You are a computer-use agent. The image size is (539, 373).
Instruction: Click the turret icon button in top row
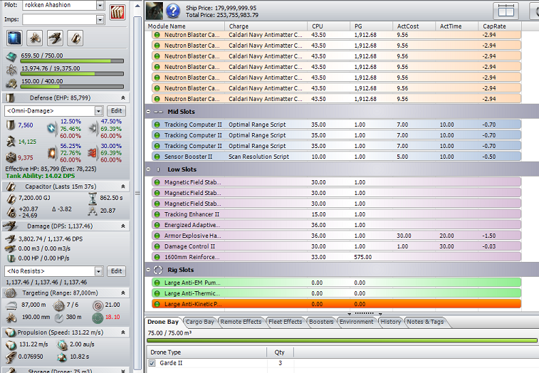55,38
